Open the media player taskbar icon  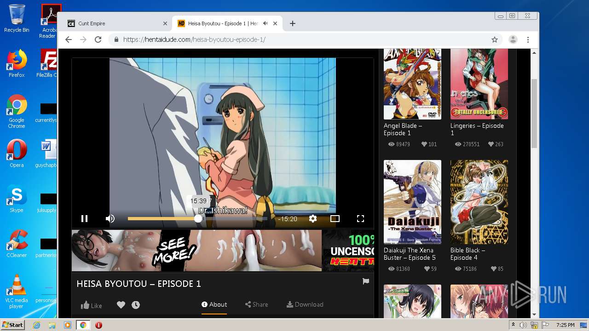pos(67,325)
